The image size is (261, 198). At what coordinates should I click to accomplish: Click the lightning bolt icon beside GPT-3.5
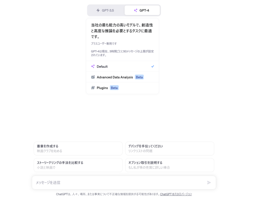coord(98,10)
